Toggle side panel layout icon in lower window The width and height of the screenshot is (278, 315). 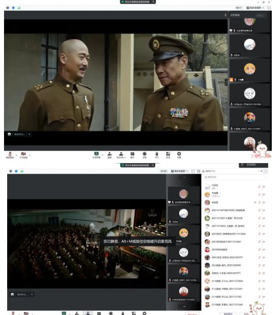pos(198,171)
